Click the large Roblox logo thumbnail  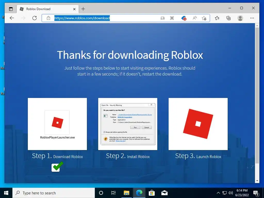click(x=198, y=124)
